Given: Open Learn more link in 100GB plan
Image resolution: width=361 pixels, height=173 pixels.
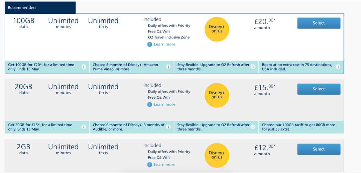Looking at the screenshot, I should tap(164, 44).
